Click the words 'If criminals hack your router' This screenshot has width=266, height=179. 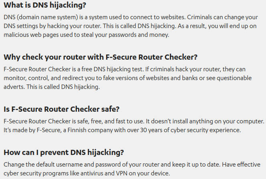[x=183, y=69]
